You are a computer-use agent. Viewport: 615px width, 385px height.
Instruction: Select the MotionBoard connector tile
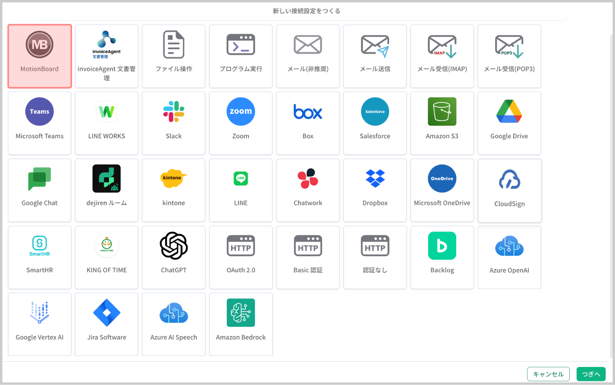point(39,56)
